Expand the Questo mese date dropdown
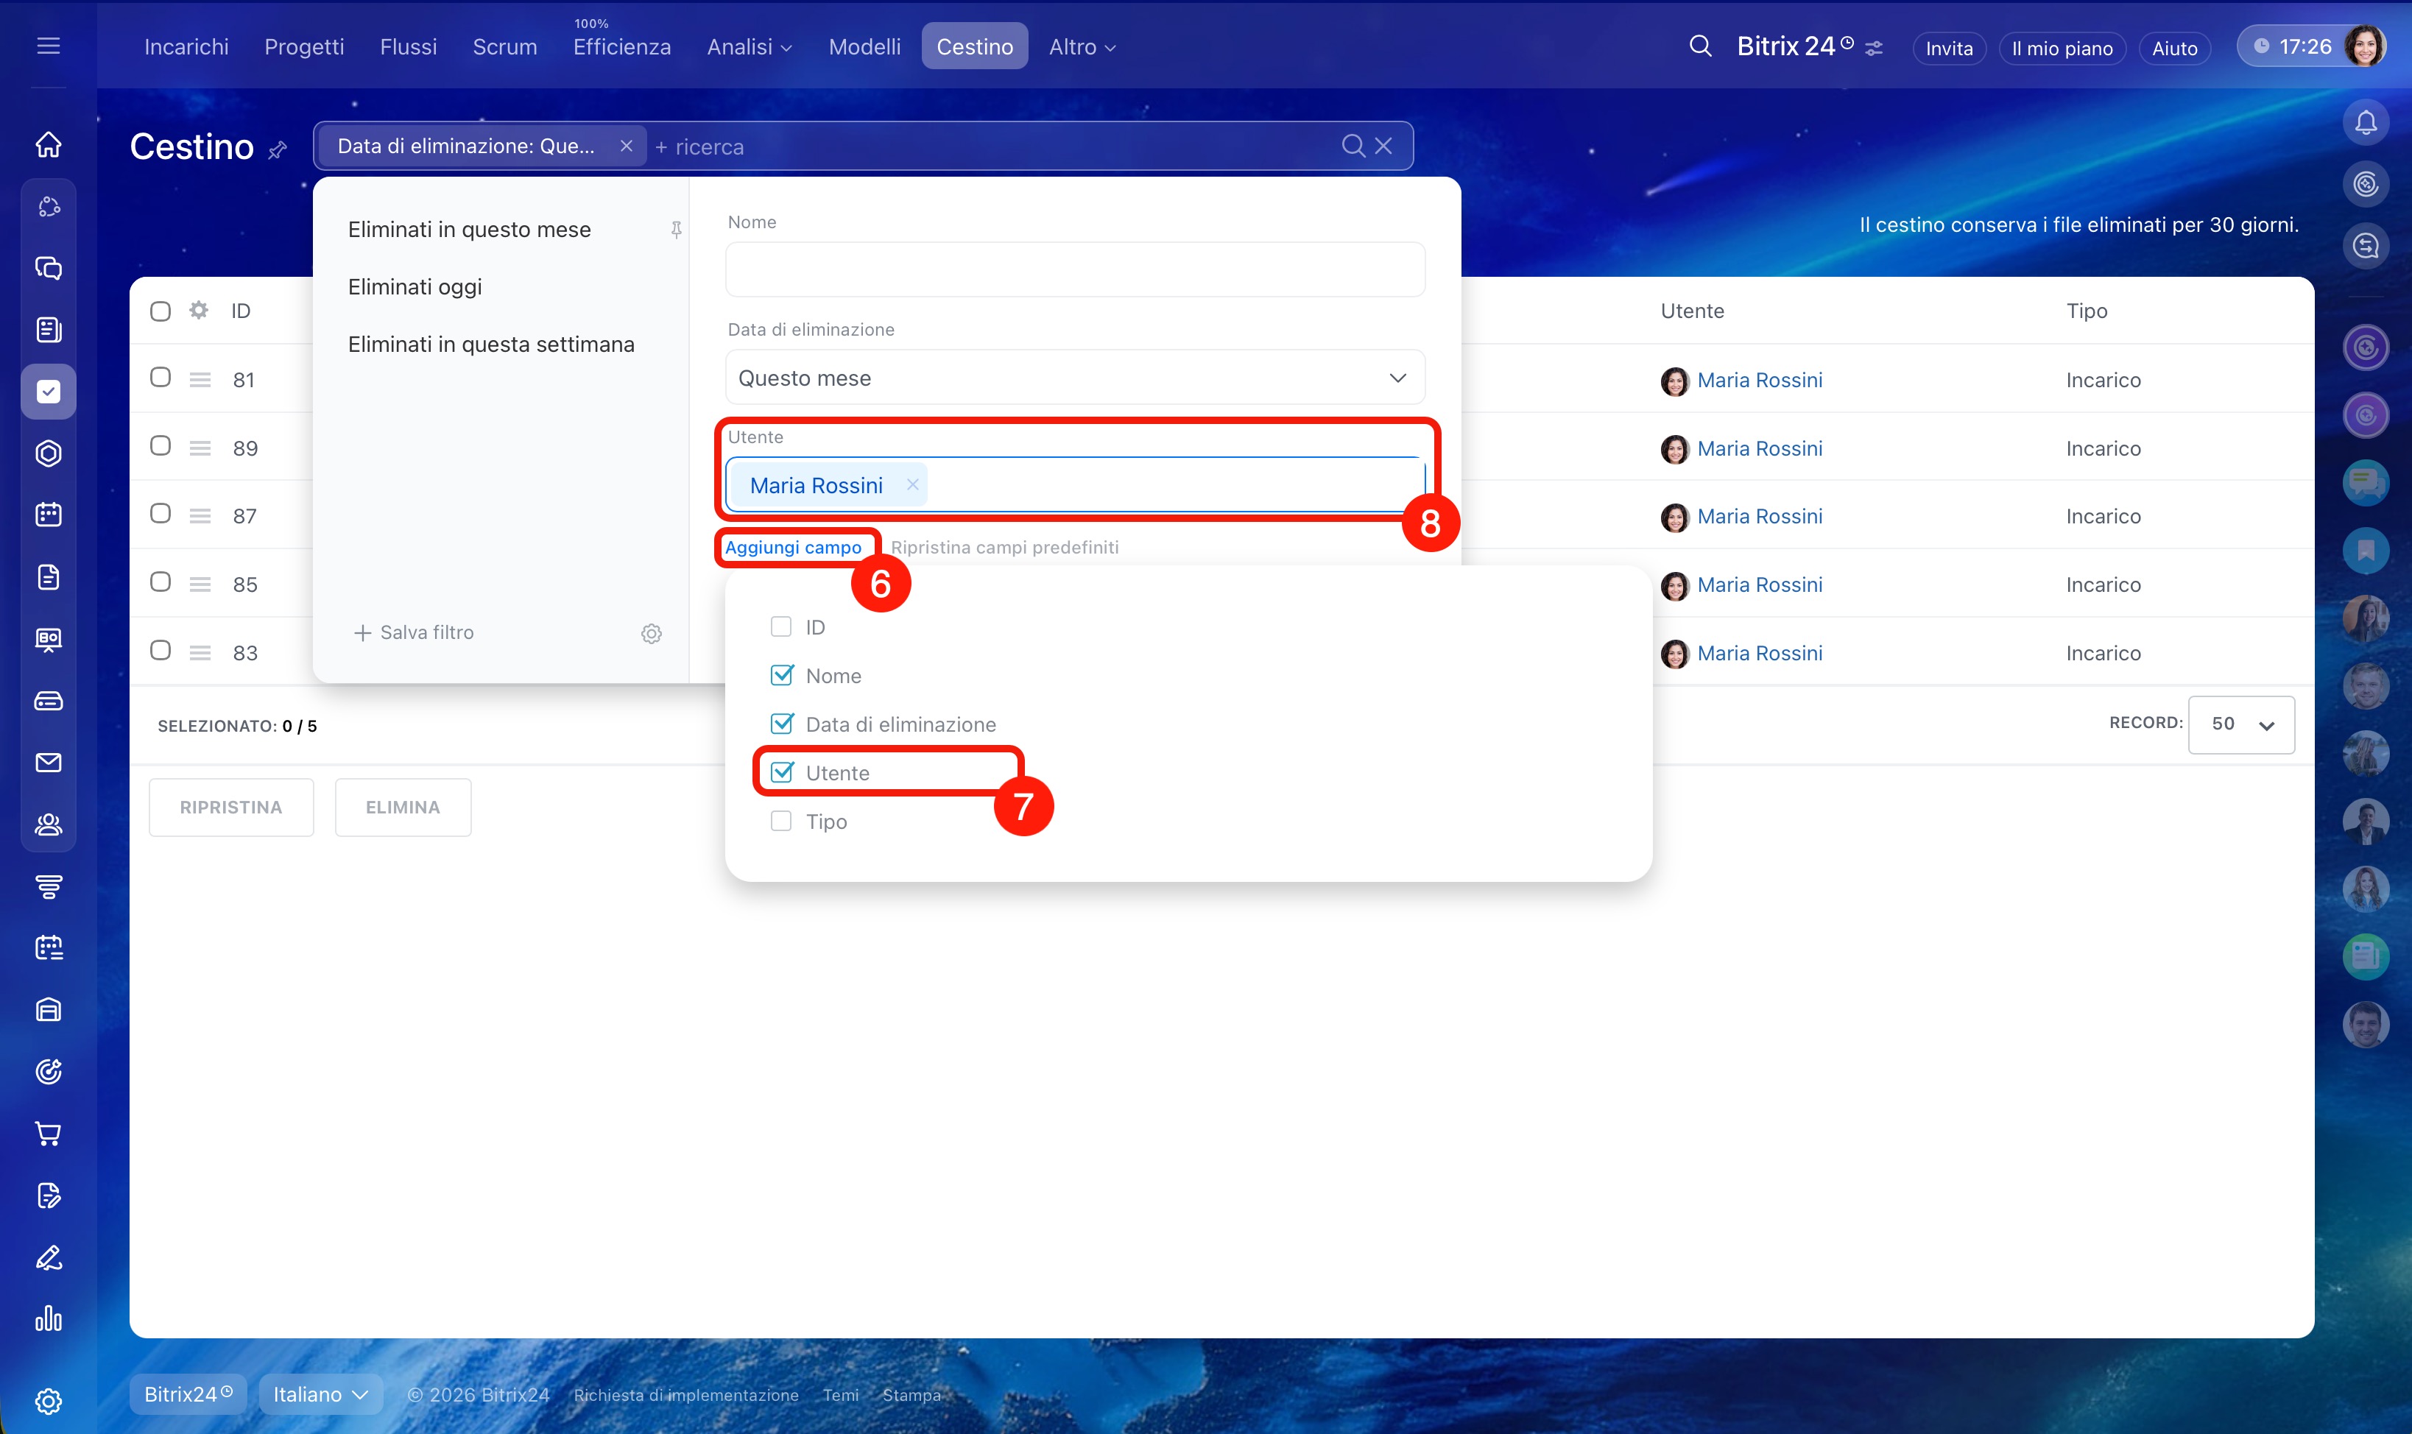This screenshot has width=2412, height=1434. click(1075, 378)
